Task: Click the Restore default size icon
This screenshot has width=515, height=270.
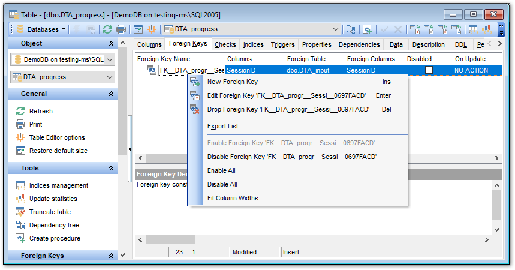Action: [20, 151]
